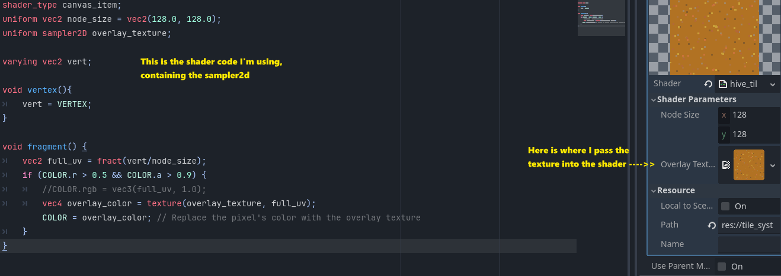Collapse the Resource section
The image size is (781, 276).
[x=673, y=190]
